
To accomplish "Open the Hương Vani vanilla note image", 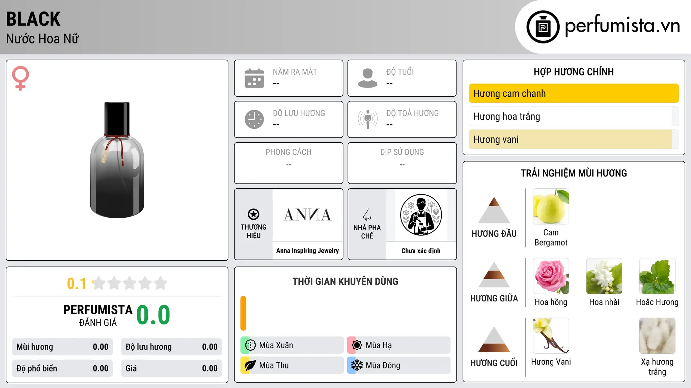I will [551, 336].
